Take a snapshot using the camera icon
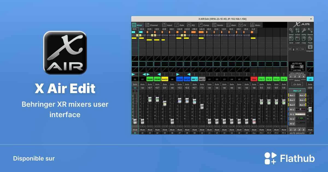Screen dimensions: 328x172 (310, 47)
